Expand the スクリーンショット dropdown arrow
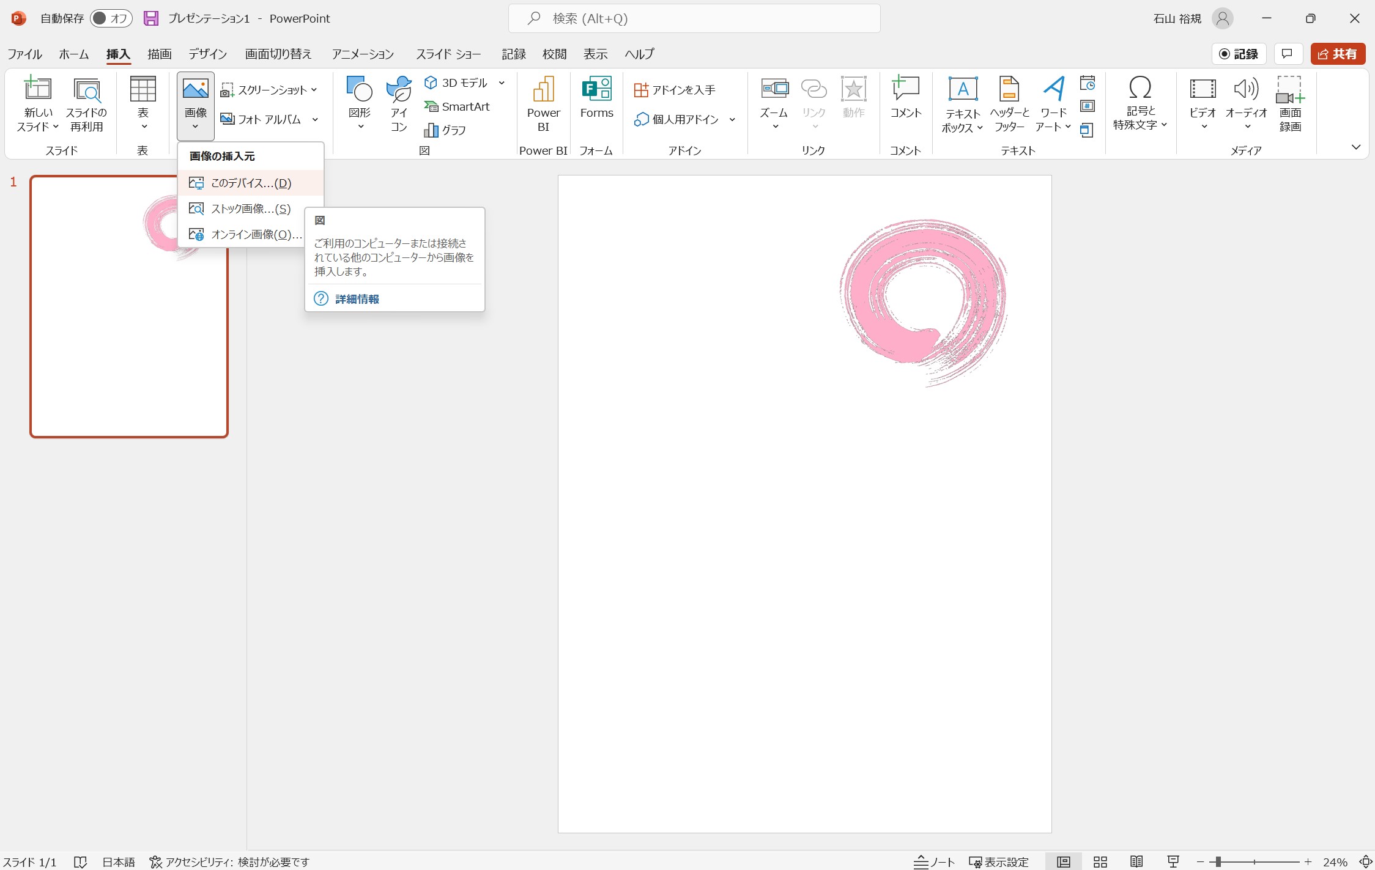The image size is (1375, 870). [314, 90]
